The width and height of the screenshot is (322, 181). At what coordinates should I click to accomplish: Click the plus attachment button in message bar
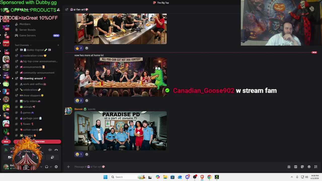(68, 167)
